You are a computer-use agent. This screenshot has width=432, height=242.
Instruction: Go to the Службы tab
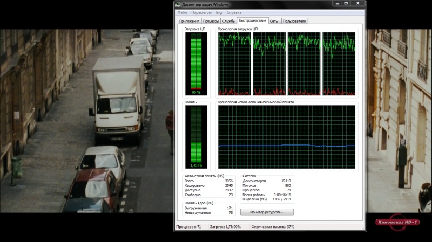(229, 21)
